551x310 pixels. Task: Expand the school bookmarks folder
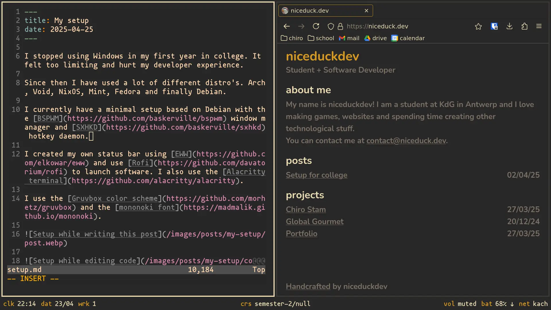click(x=321, y=38)
